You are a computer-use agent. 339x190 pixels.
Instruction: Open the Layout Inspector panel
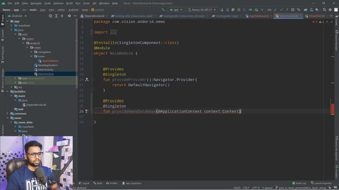[x=322, y=183]
